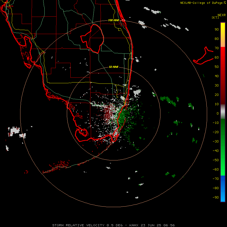
Task: Click the 10 value on velocity scale
Action: (217, 104)
